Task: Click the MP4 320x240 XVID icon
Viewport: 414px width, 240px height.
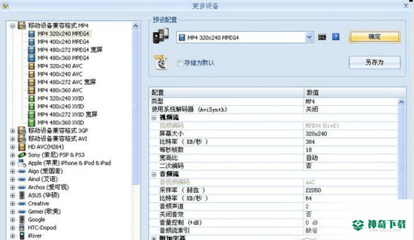Action: 31,98
